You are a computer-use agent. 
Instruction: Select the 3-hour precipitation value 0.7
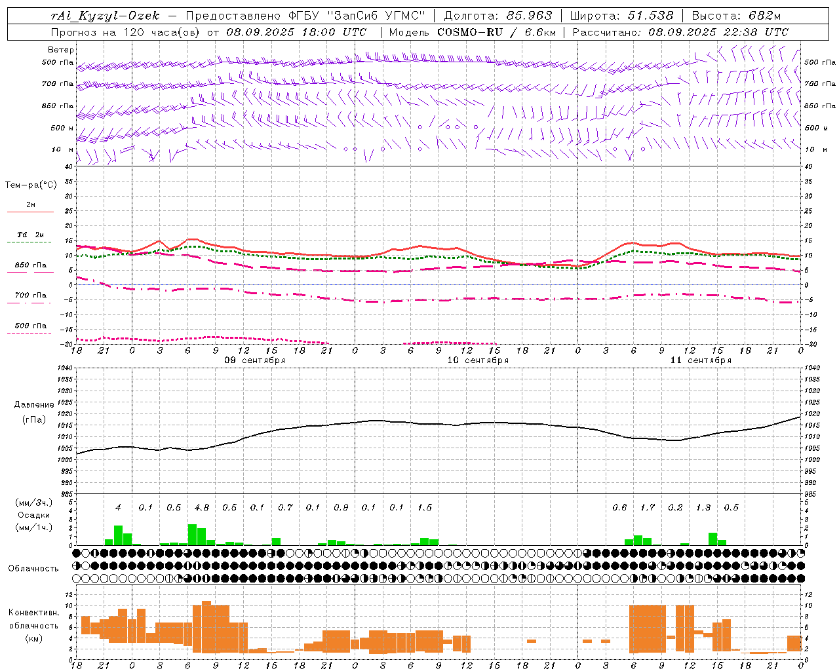click(285, 507)
